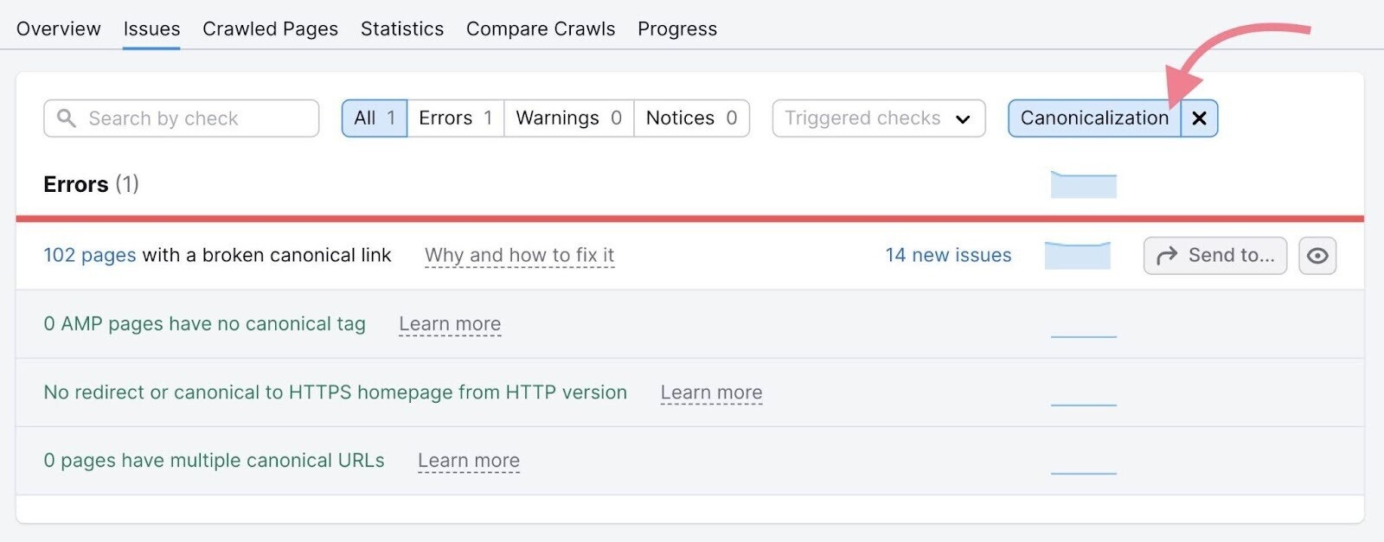This screenshot has height=542, width=1384.
Task: View the 14 new issues
Action: click(x=948, y=256)
